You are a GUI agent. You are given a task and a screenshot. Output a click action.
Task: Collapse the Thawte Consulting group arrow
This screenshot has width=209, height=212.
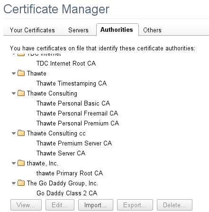[14, 94]
